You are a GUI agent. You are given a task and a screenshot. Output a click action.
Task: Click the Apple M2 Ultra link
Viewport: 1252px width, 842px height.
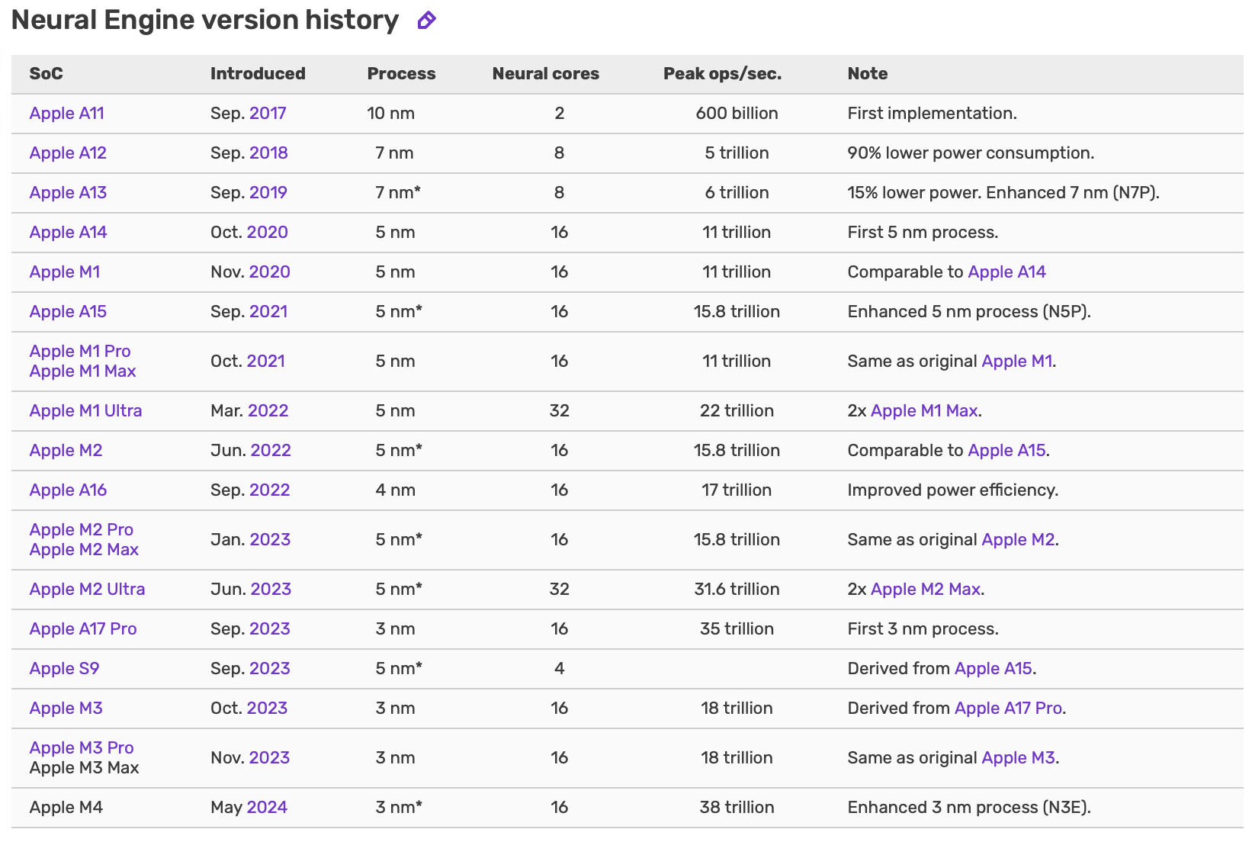[87, 590]
